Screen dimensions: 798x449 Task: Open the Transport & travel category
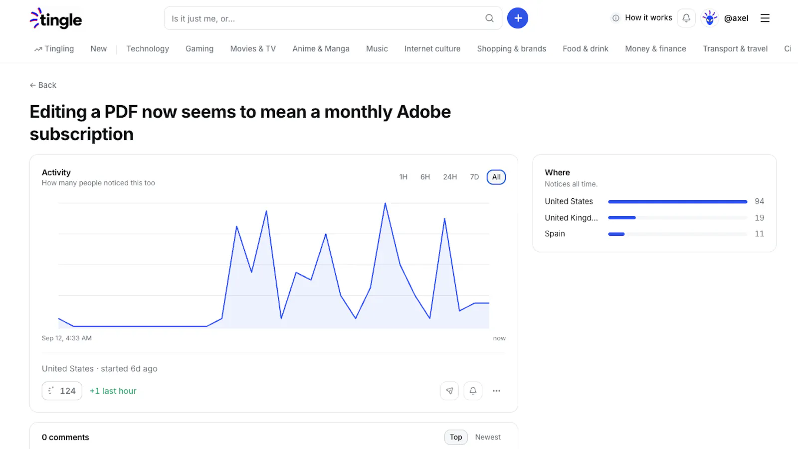tap(735, 49)
